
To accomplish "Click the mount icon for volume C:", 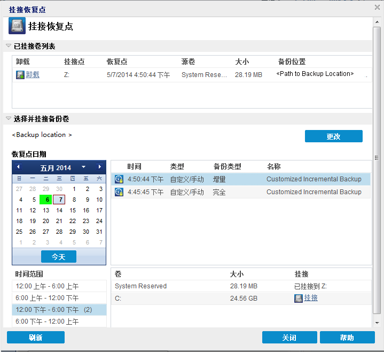I will (299, 299).
